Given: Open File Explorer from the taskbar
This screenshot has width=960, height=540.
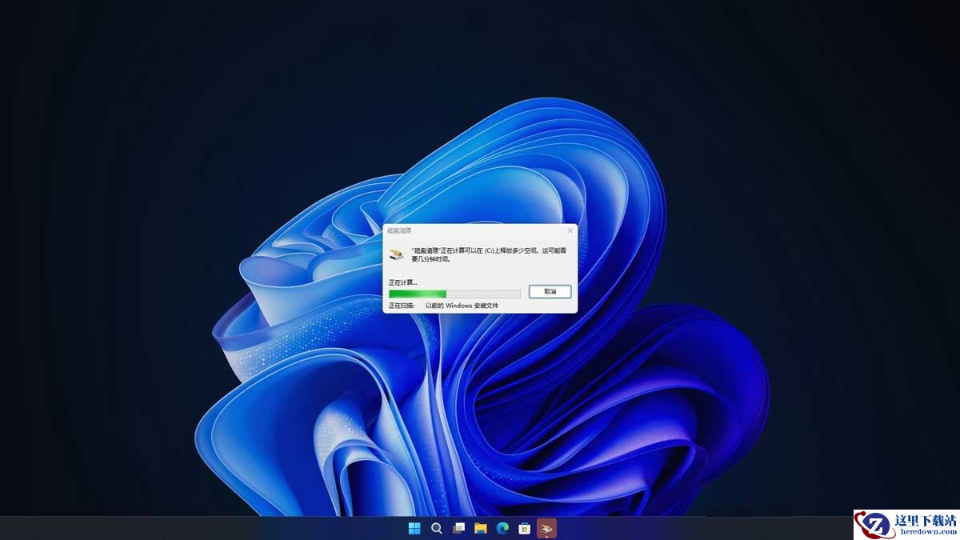Looking at the screenshot, I should tap(481, 528).
